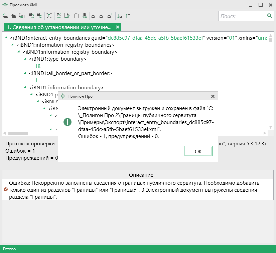
Task: Click into the Поиск search field
Action: click(242, 16)
